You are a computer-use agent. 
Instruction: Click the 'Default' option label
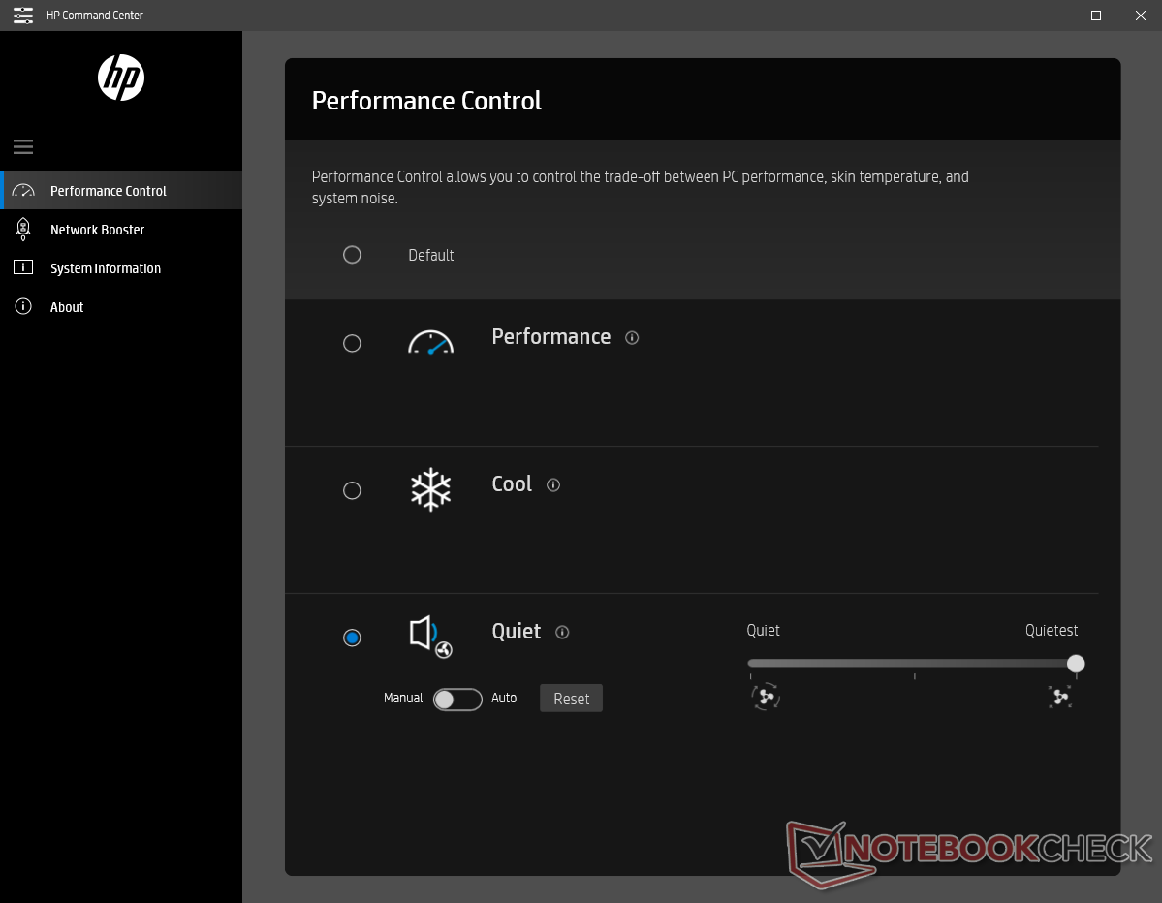[430, 255]
